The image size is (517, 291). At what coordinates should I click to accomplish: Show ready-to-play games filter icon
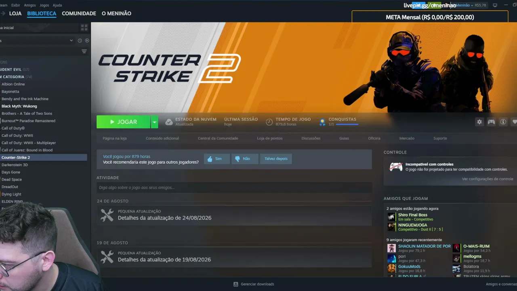click(87, 40)
